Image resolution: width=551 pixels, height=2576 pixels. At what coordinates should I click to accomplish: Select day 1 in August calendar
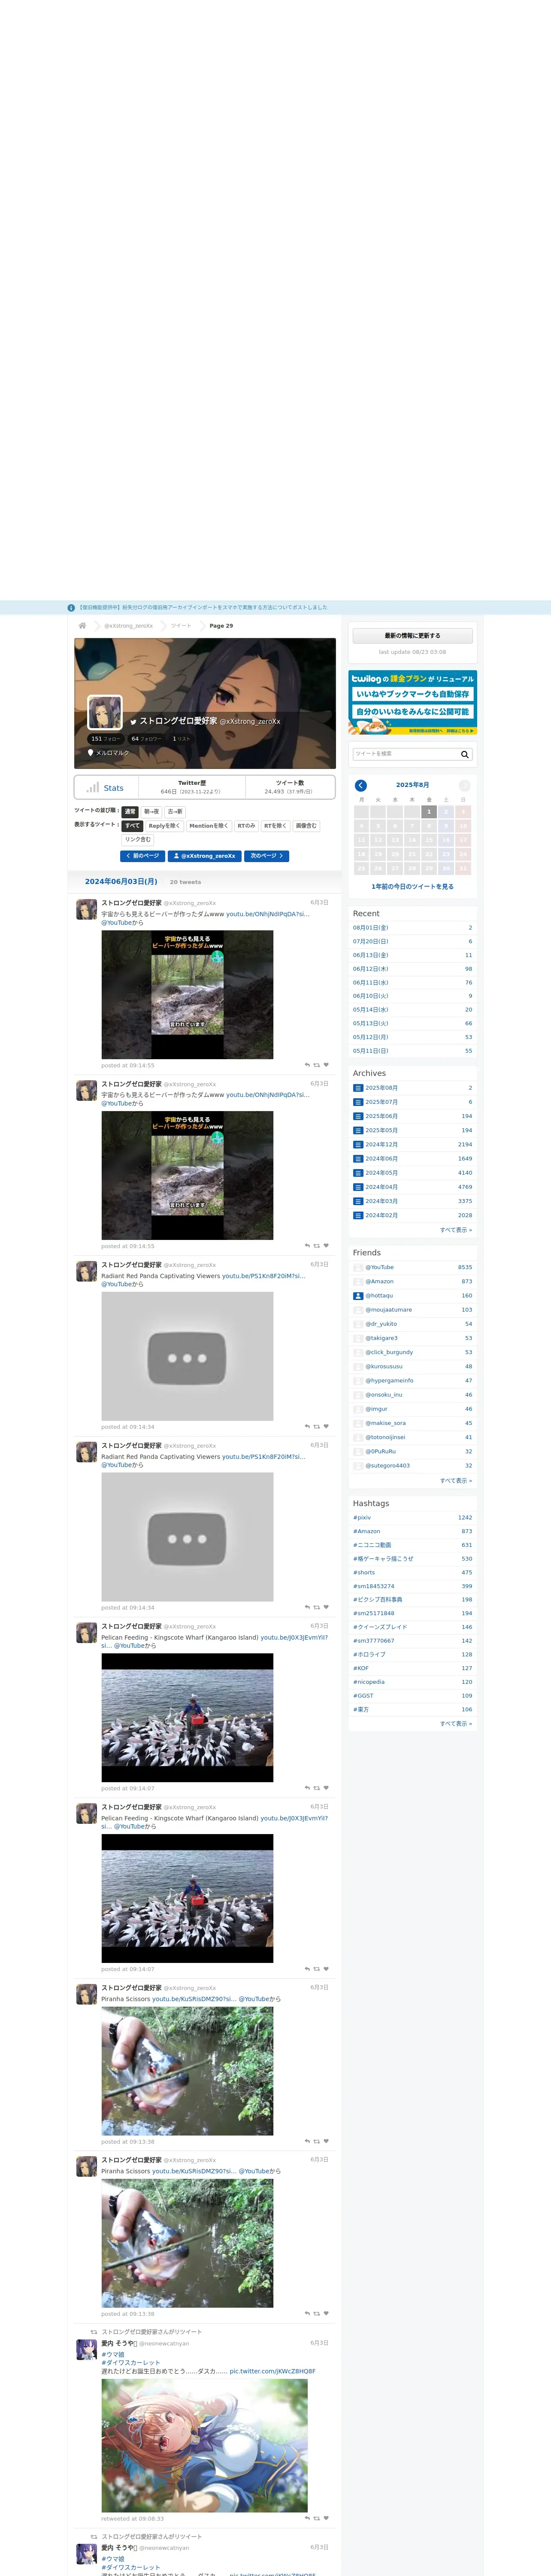point(429,812)
